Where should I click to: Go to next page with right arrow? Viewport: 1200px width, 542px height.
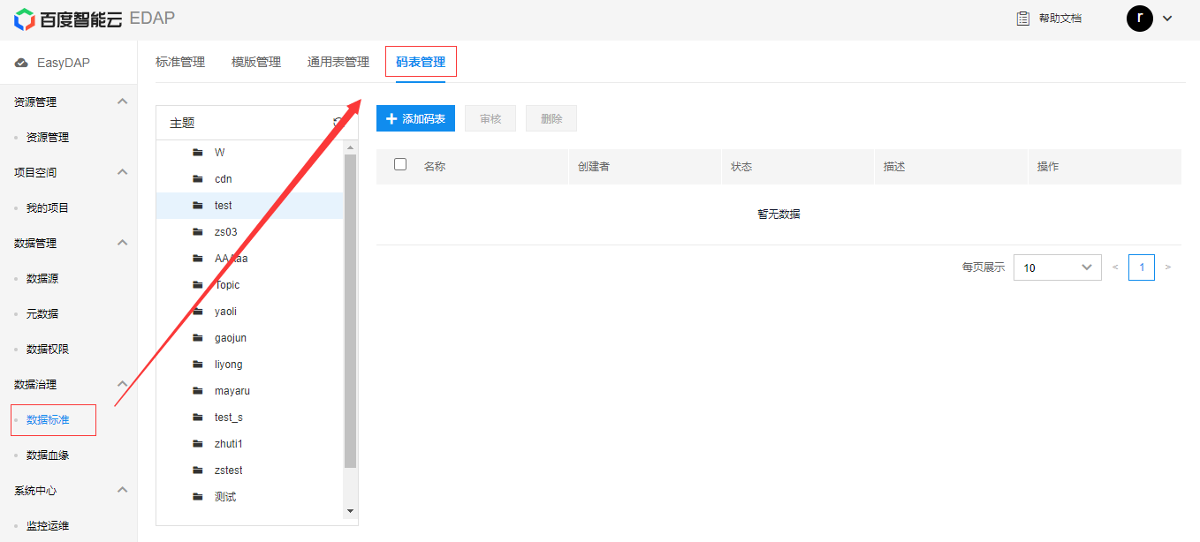point(1168,267)
